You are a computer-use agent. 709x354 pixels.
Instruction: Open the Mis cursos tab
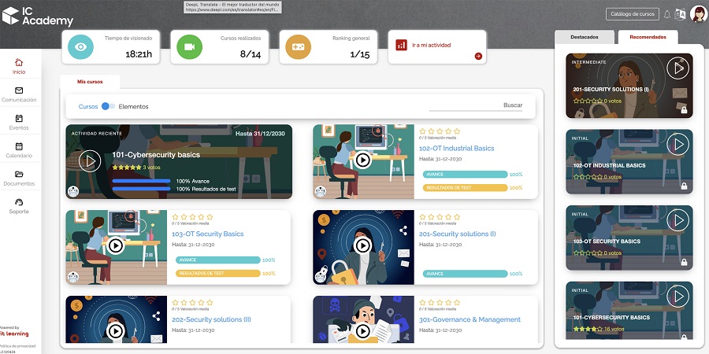[90, 82]
